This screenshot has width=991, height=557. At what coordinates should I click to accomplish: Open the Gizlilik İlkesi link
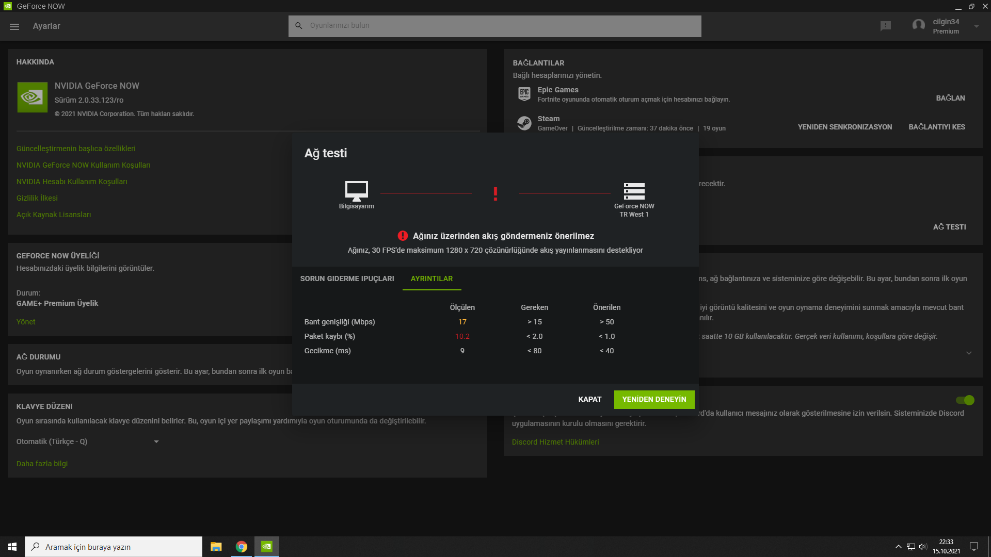37,198
